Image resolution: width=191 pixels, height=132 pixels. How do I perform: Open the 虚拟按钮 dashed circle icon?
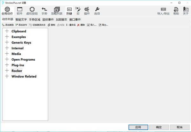tap(32, 11)
